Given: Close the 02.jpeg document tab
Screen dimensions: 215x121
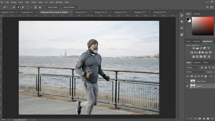Looking at the screenshot, I should (x=71, y=12).
